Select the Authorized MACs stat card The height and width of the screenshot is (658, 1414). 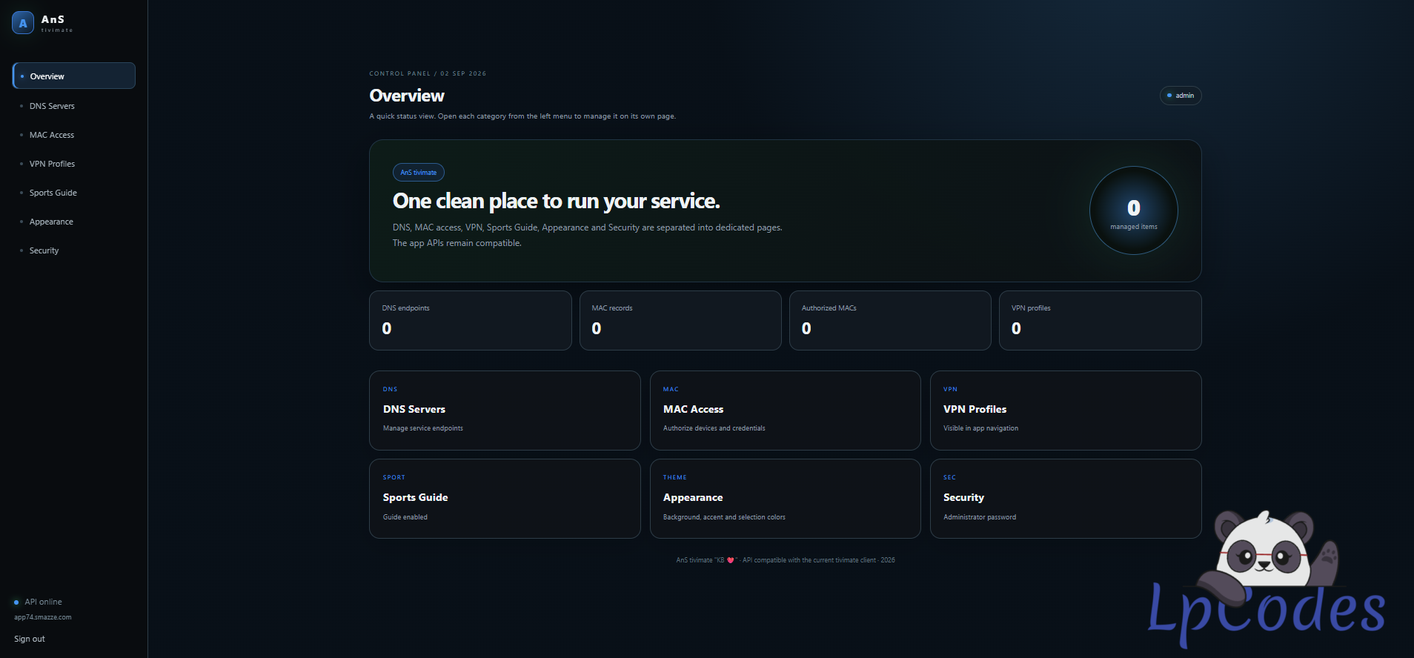pos(890,320)
